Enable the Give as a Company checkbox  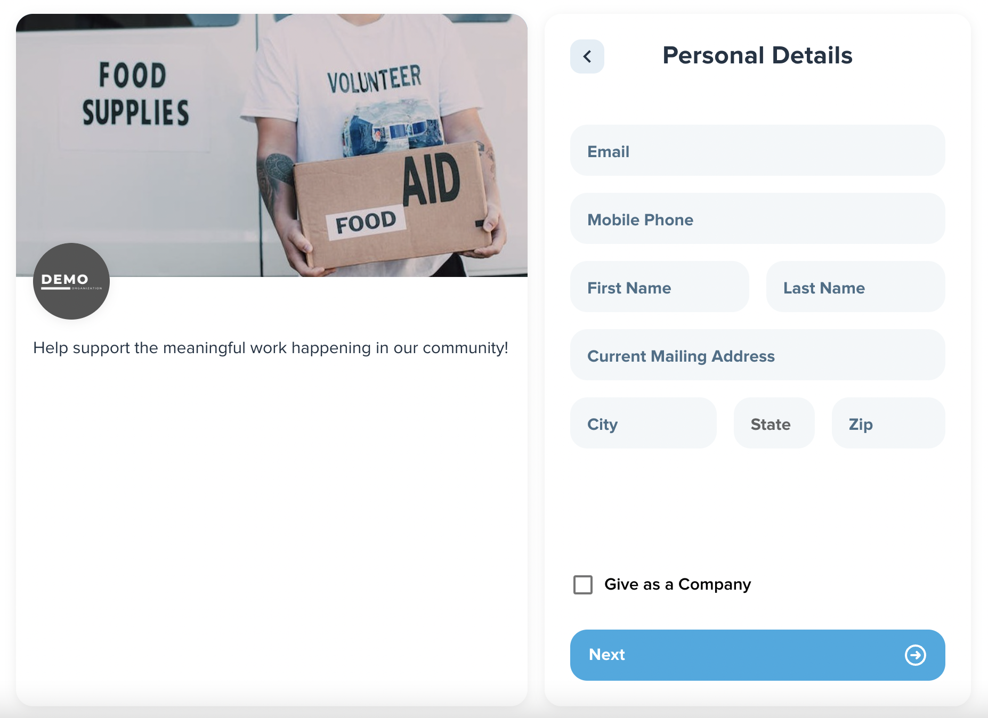[x=582, y=585]
